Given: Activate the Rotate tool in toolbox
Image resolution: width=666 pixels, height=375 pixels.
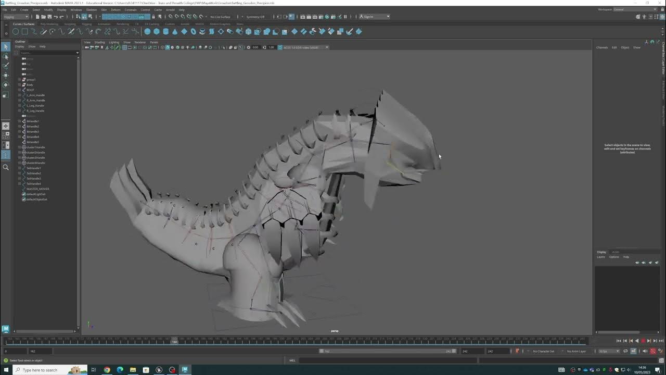Looking at the screenshot, I should point(6,84).
